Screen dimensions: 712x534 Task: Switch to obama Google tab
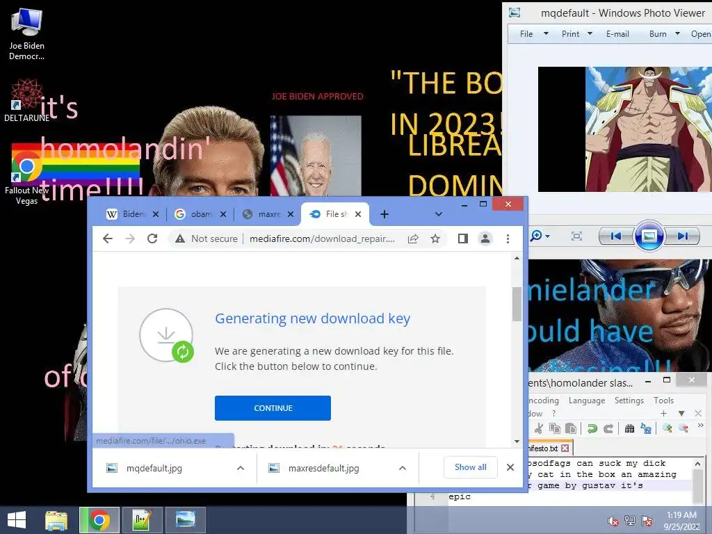(200, 214)
